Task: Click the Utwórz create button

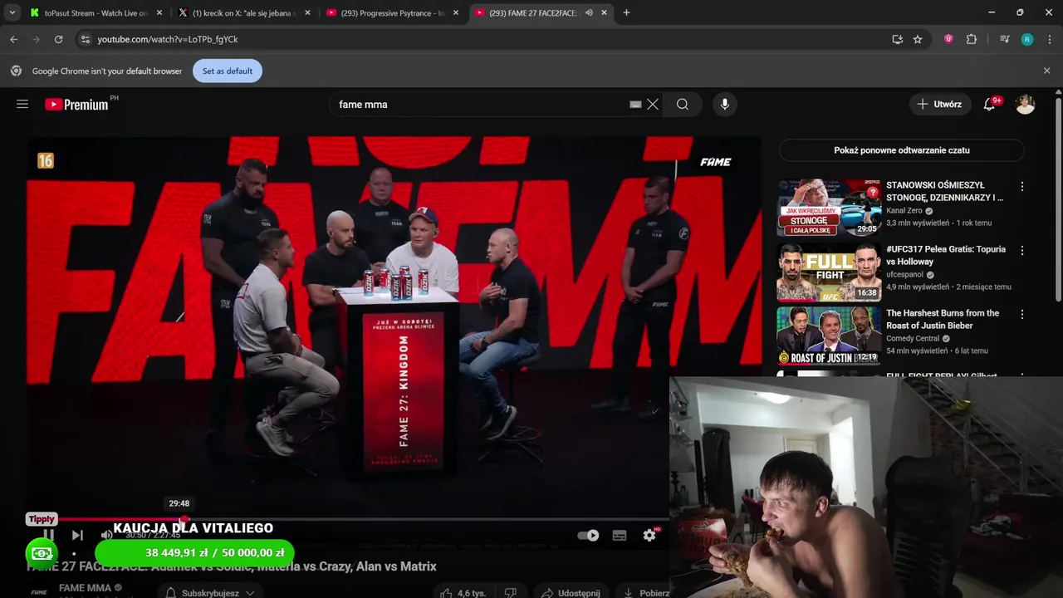Action: coord(939,104)
